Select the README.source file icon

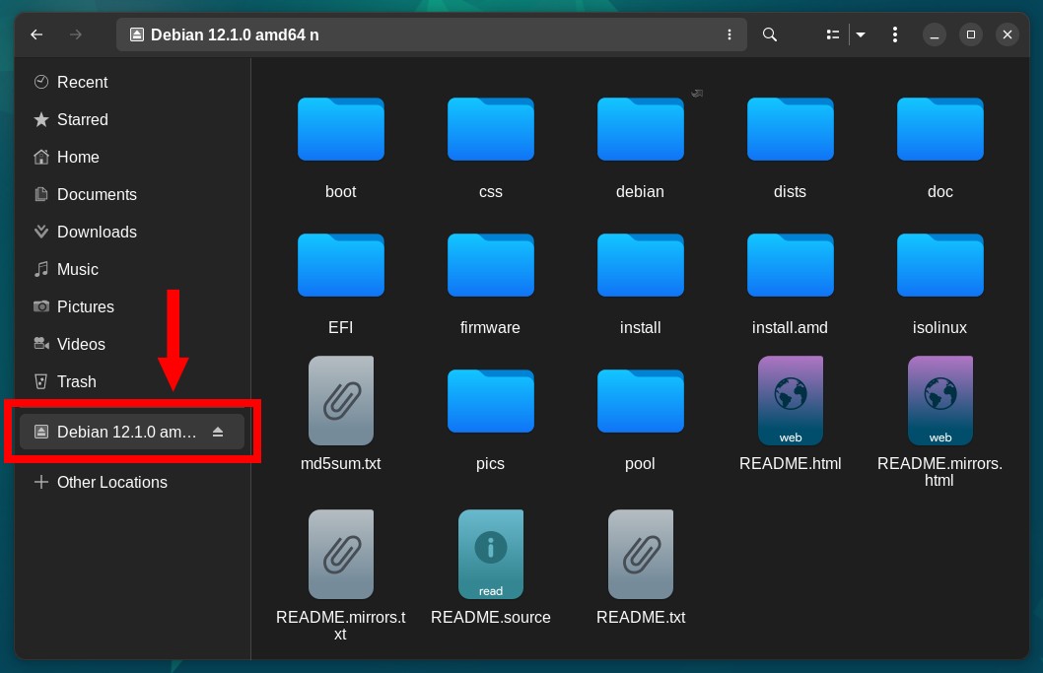point(491,555)
